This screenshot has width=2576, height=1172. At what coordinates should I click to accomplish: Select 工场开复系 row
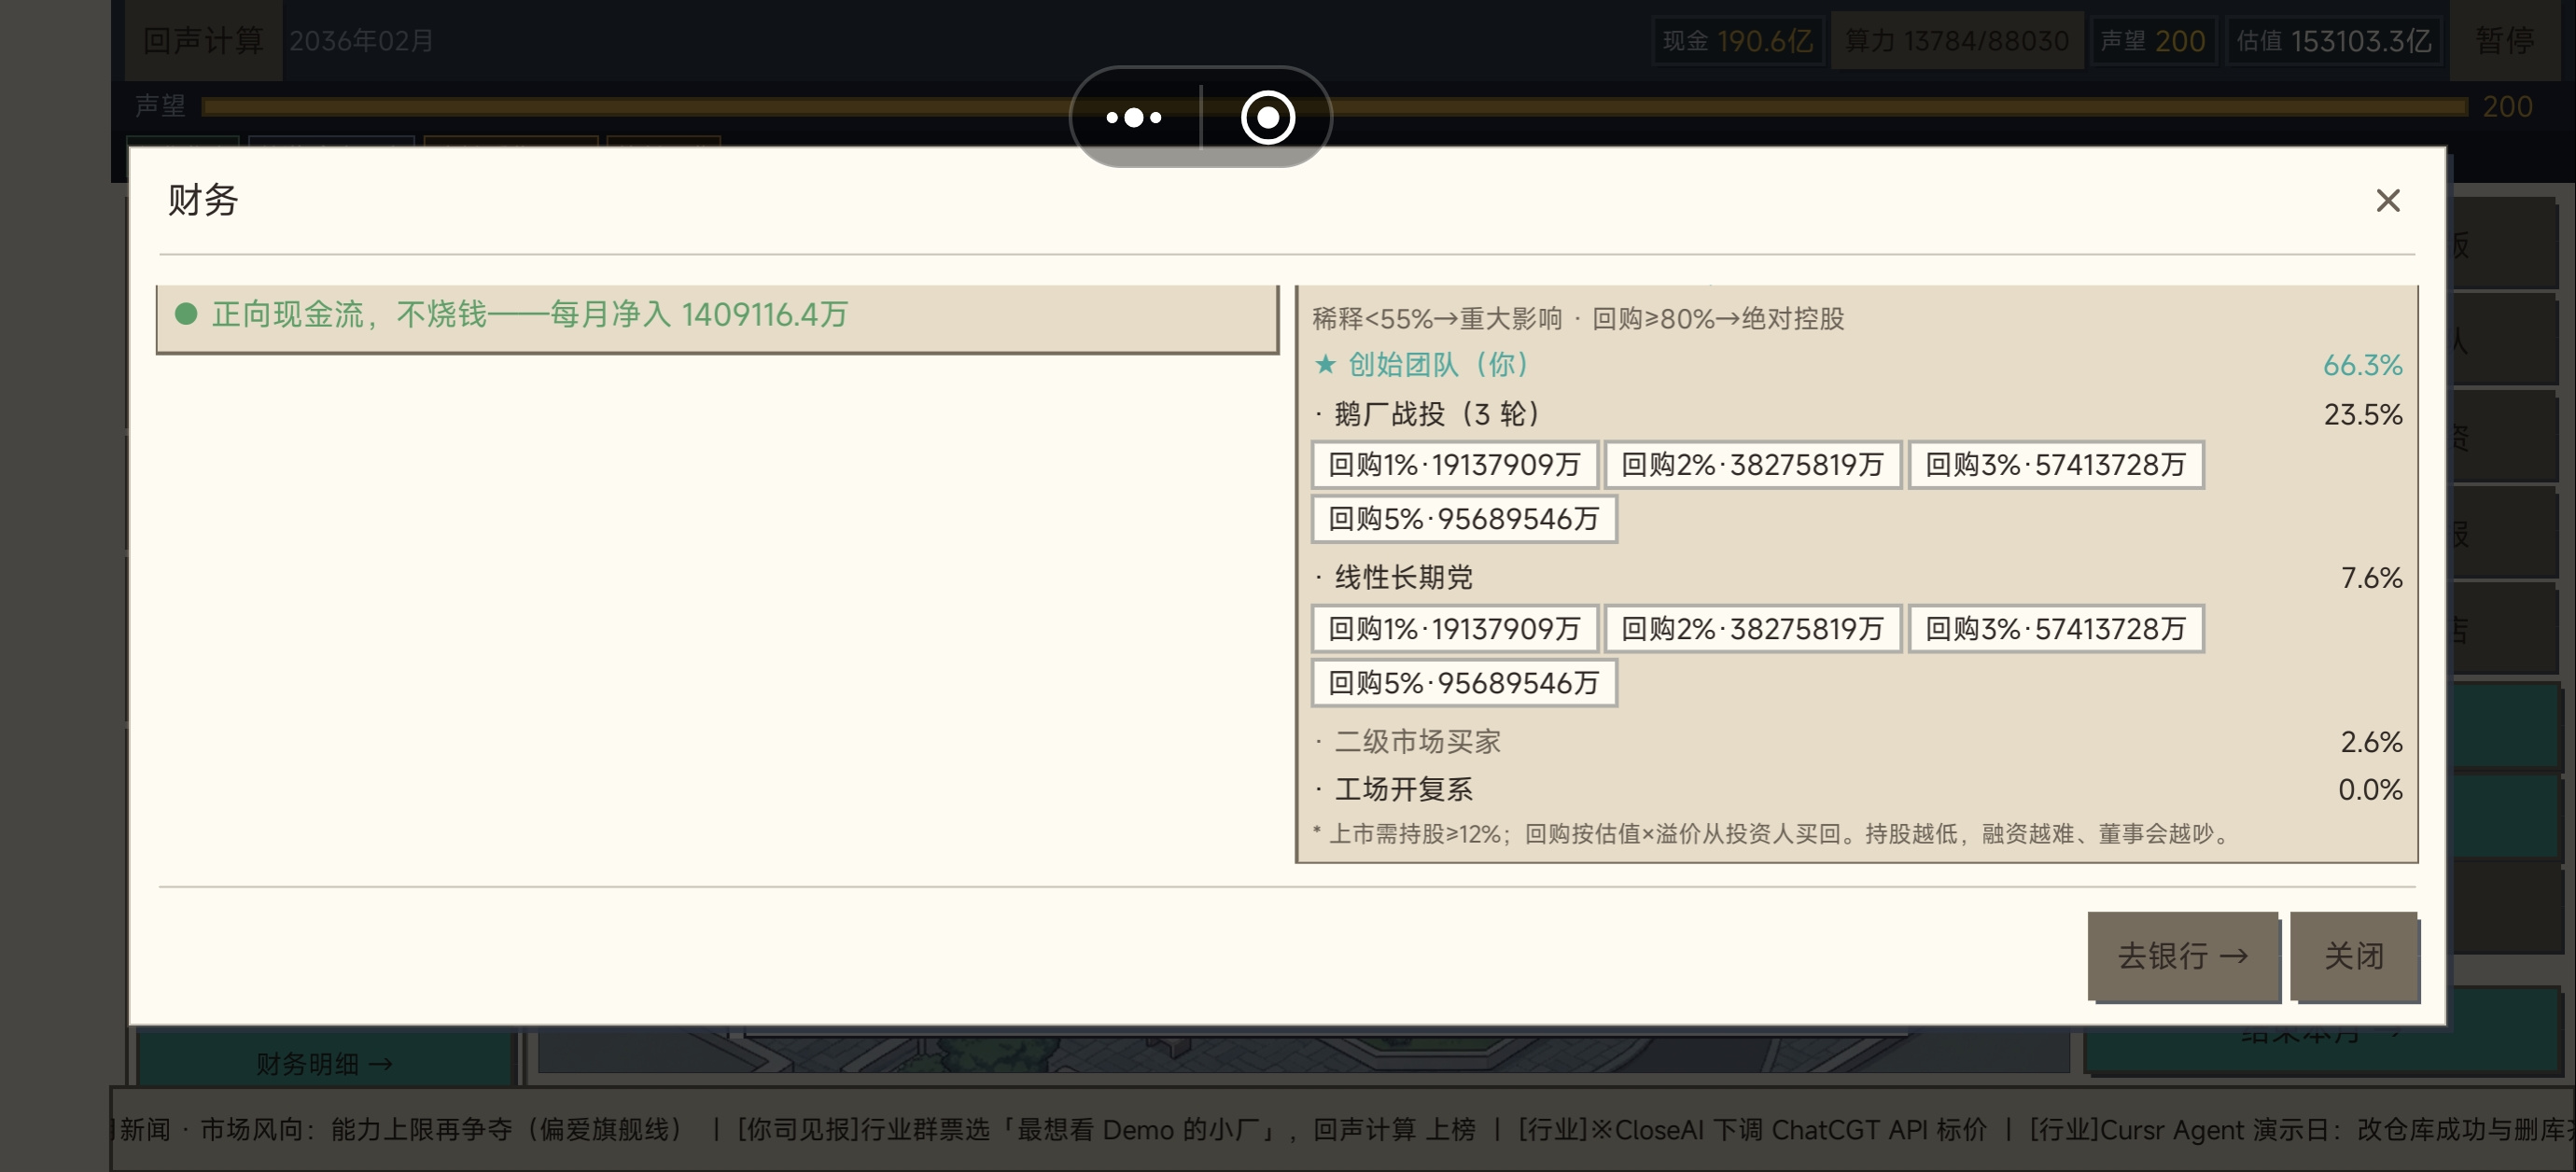(1857, 789)
